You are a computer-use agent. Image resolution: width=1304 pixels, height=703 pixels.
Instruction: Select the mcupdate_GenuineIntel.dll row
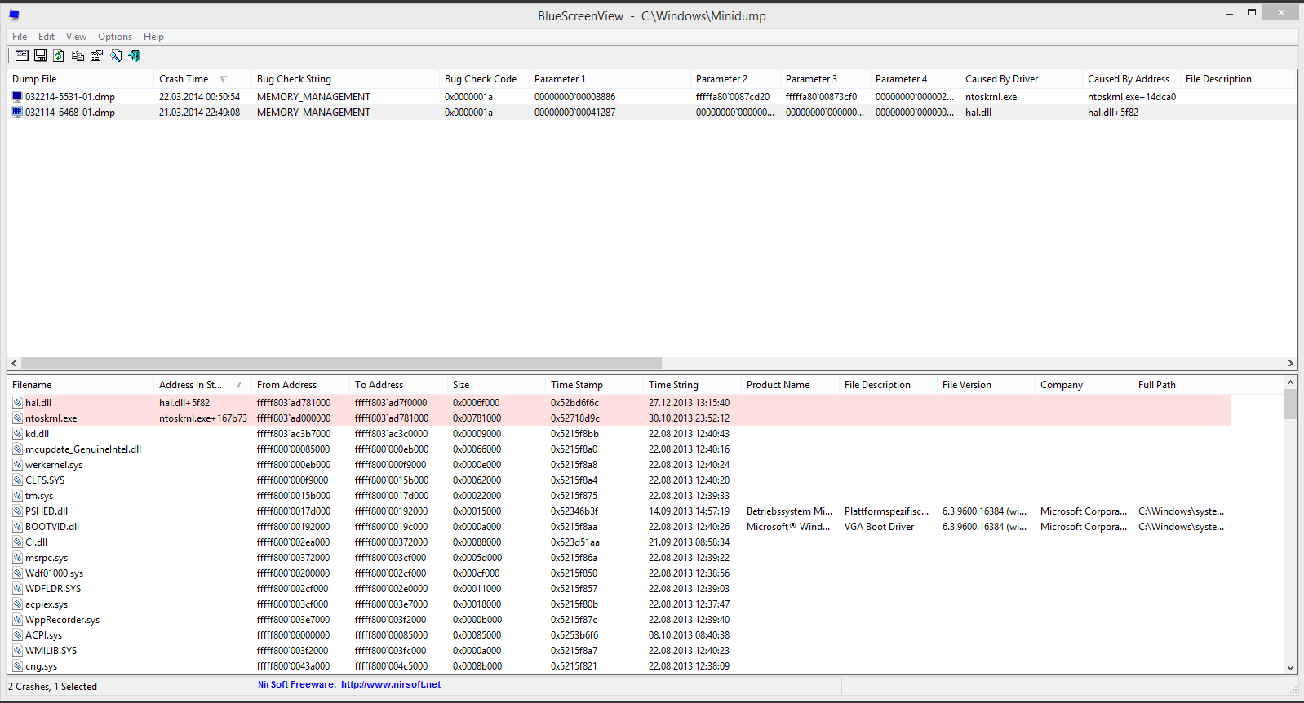point(619,449)
